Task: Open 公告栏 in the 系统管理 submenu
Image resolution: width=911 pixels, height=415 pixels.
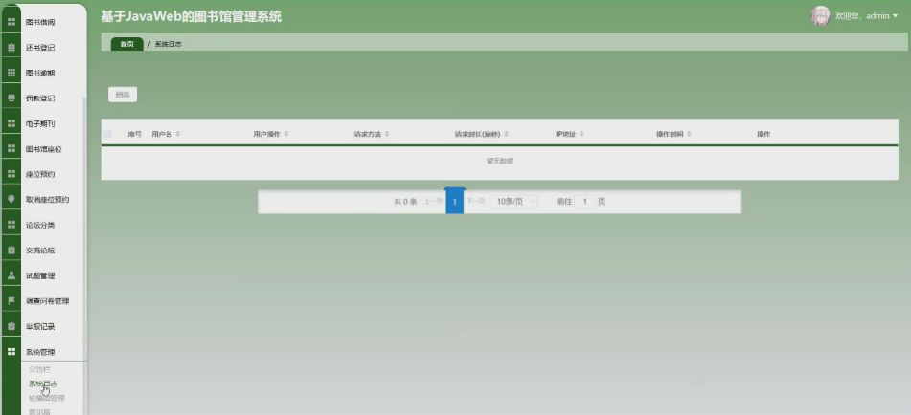Action: [x=39, y=369]
